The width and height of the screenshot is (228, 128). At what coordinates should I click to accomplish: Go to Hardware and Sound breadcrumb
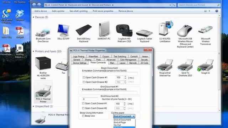(x=78, y=5)
